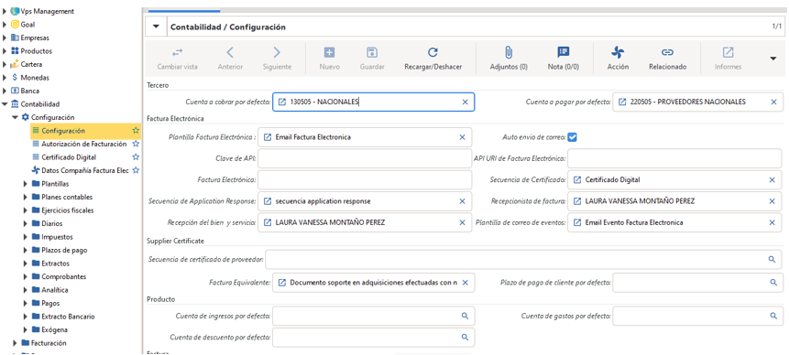Select Facturación in the sidebar

click(x=49, y=343)
